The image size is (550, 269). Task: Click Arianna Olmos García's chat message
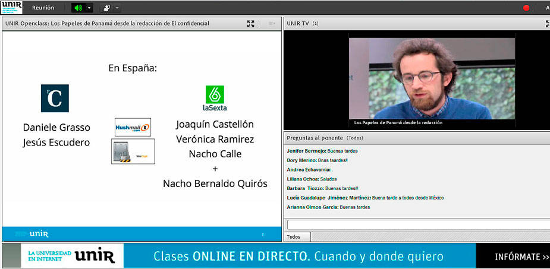[x=328, y=207]
